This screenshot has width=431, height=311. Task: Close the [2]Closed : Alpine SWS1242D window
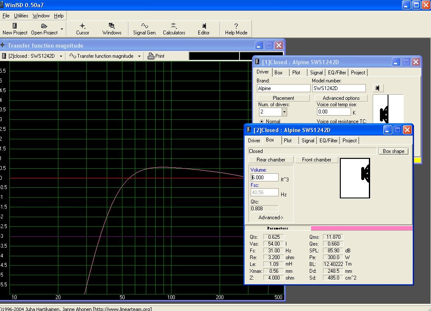click(407, 130)
